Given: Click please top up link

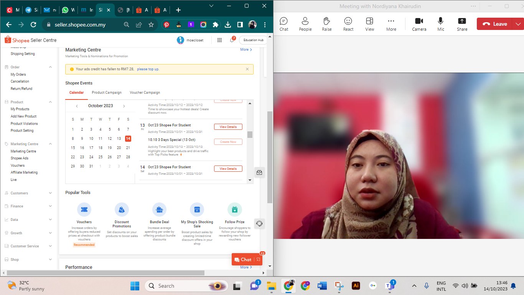Looking at the screenshot, I should [x=148, y=69].
